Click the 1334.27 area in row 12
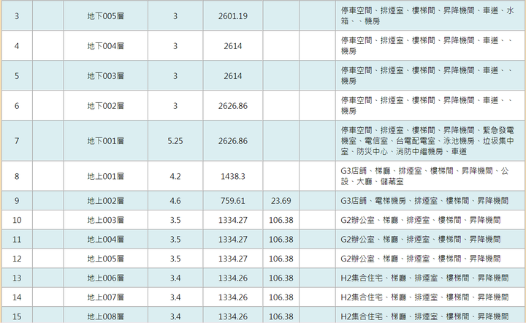The image size is (526, 323). pos(233,259)
